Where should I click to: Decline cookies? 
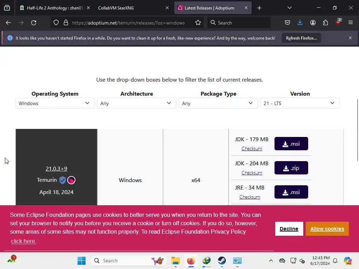tap(289, 229)
